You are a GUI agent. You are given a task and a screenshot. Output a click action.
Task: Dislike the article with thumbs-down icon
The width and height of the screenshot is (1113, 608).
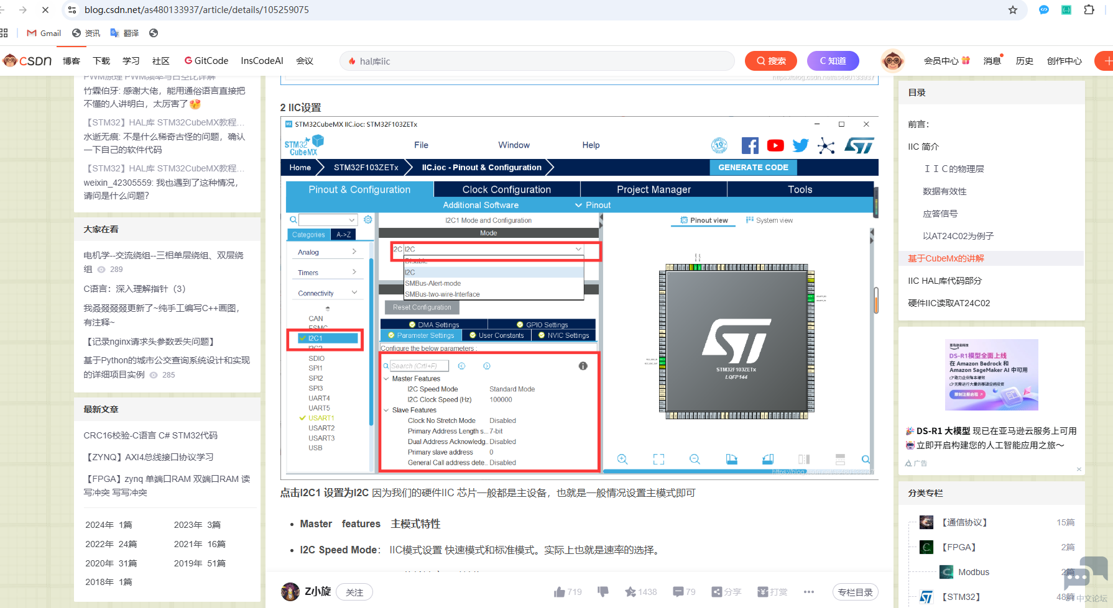click(x=603, y=592)
